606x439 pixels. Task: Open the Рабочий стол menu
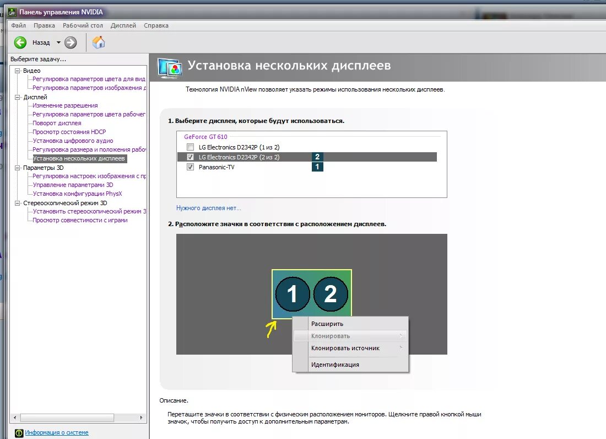[83, 25]
